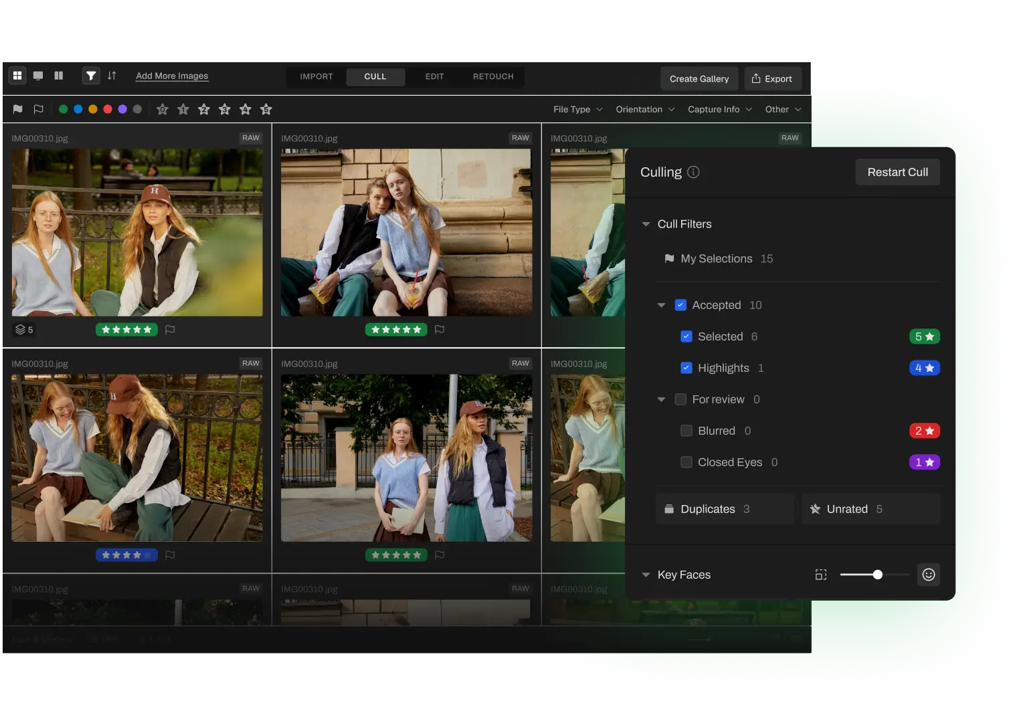This screenshot has height=701, width=1013.
Task: Select the photo of women standing by fence
Action: (407, 458)
